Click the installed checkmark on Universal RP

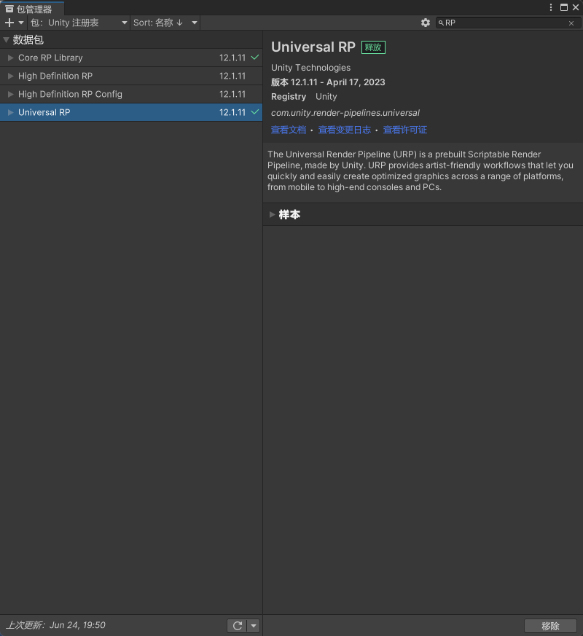pos(255,111)
